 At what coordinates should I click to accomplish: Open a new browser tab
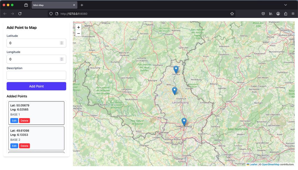(x=82, y=5)
